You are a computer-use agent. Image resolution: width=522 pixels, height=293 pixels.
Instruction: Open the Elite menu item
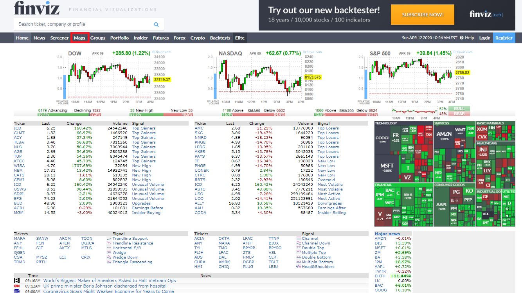pos(240,38)
